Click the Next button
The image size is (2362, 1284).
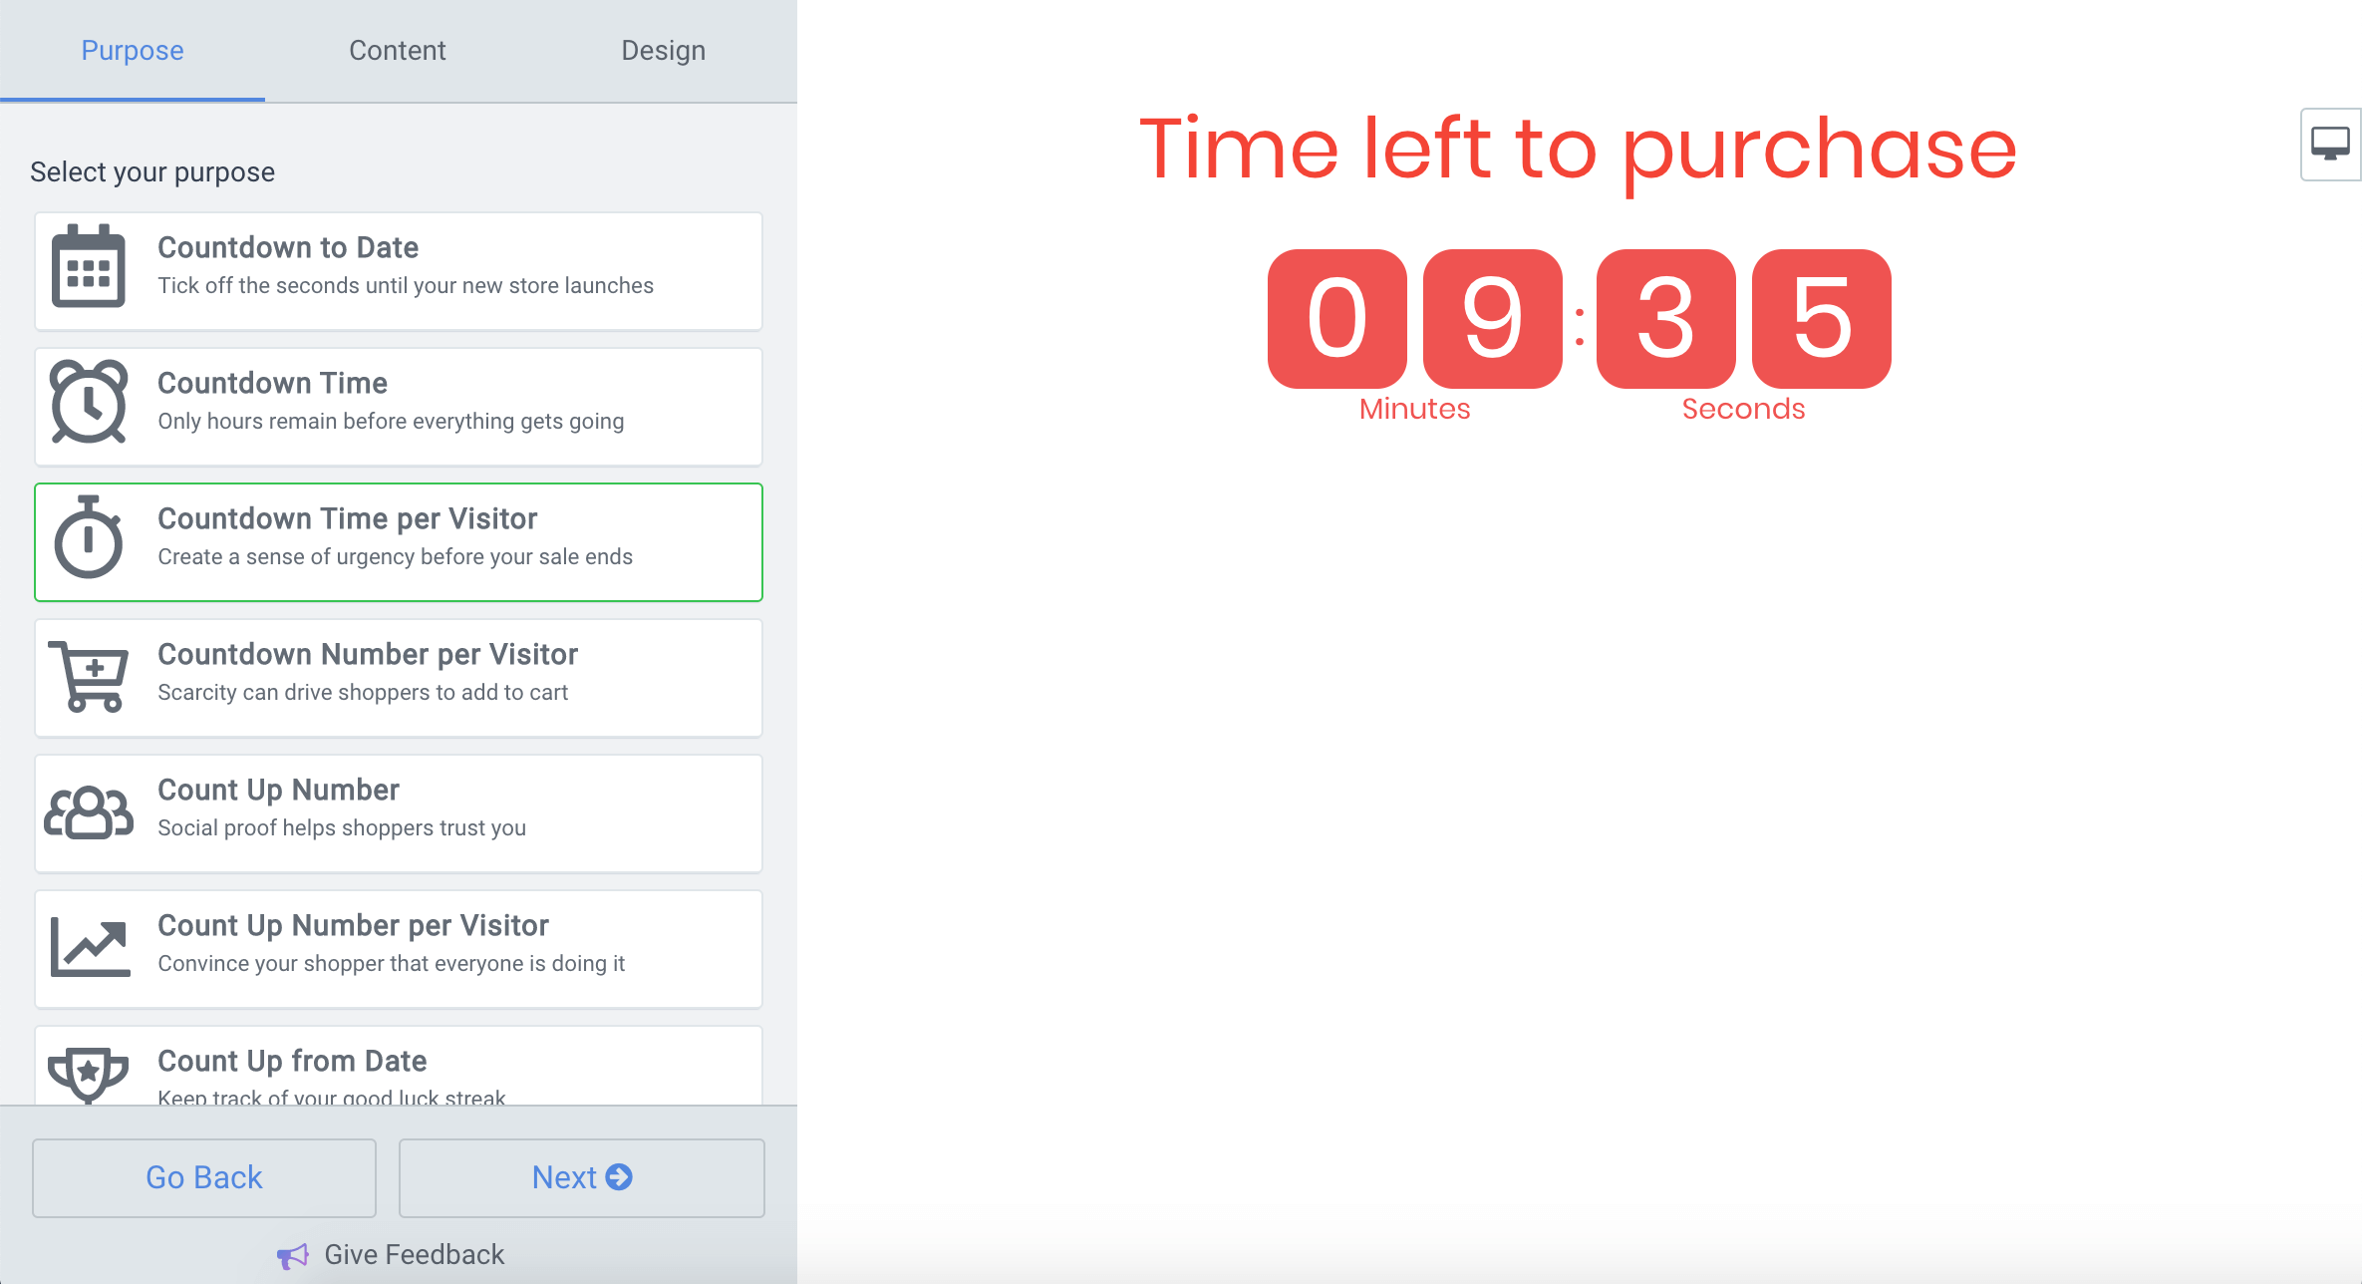[581, 1177]
